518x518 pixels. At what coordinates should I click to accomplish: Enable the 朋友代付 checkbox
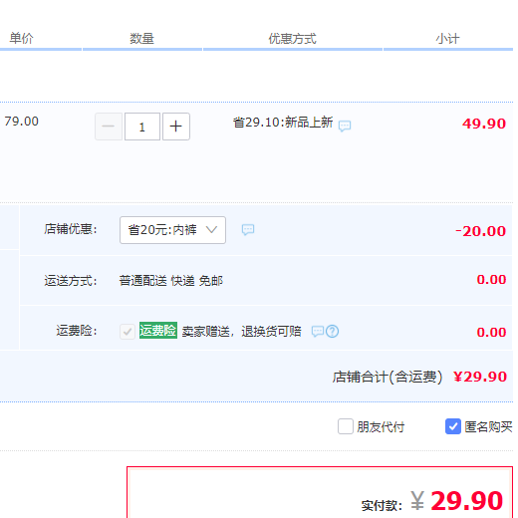coord(346,426)
